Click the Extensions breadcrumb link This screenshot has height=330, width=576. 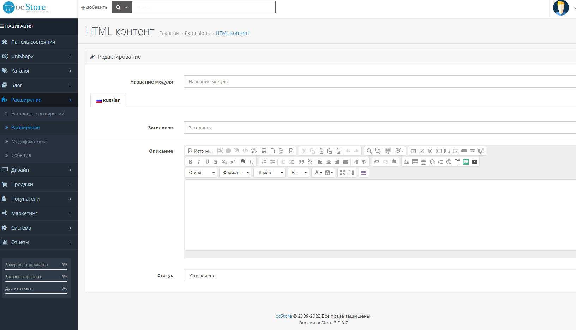[197, 33]
